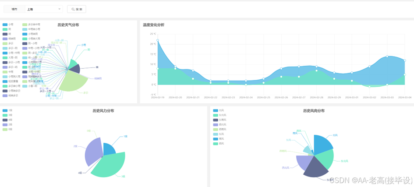Toggle the 0级 wind force legend item
This screenshot has height=187, width=414.
7,129
